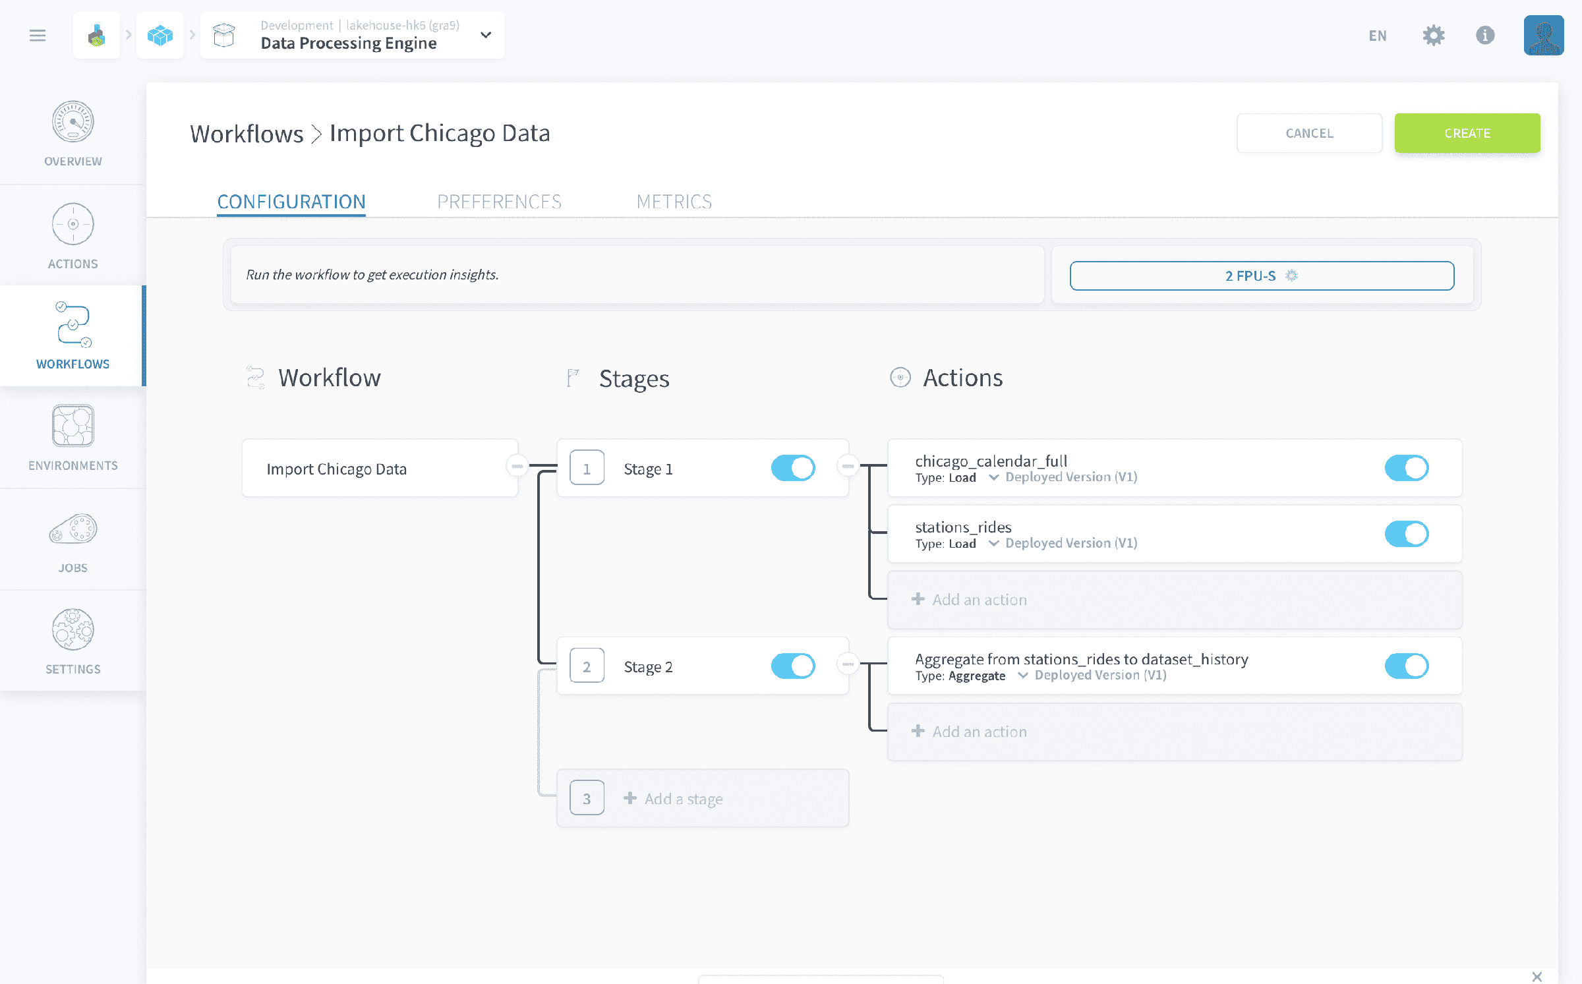The height and width of the screenshot is (984, 1582).
Task: Go to Environments in sidebar
Action: pos(73,438)
